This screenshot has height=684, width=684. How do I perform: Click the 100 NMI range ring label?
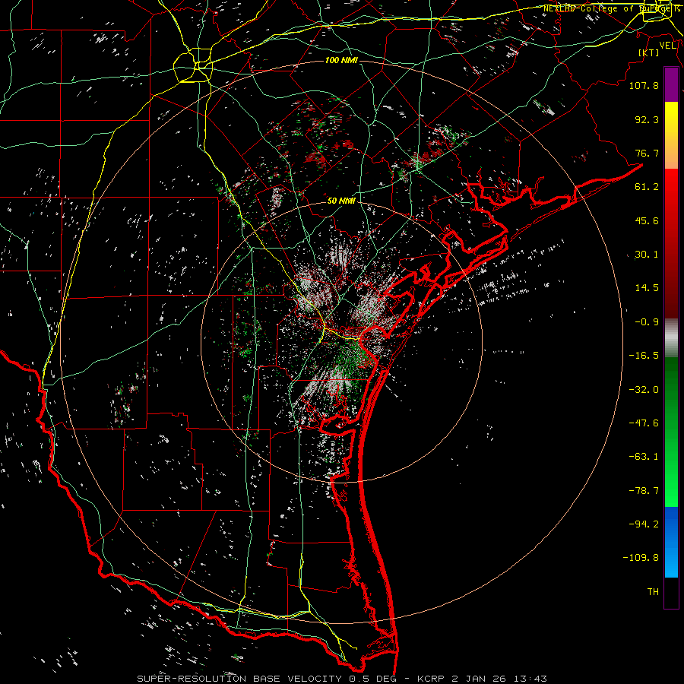[x=341, y=60]
